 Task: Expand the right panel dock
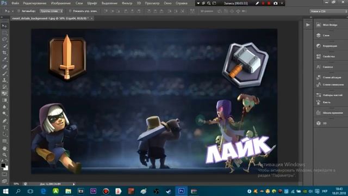coord(310,17)
